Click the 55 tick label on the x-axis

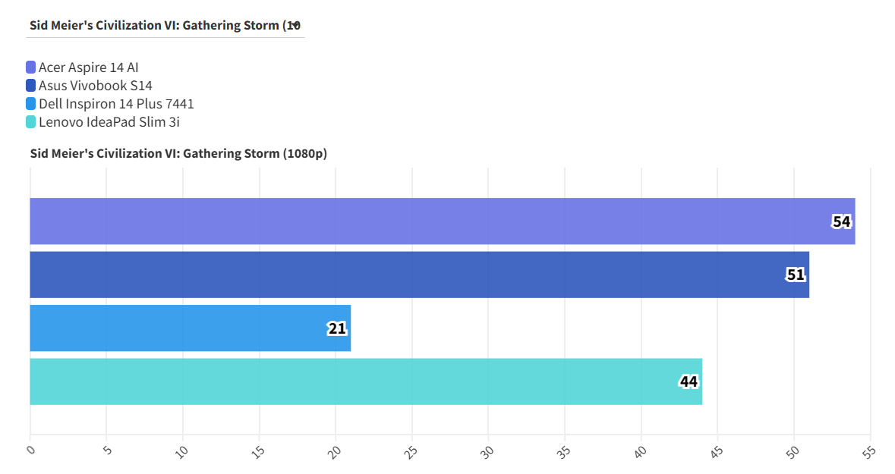tap(869, 451)
